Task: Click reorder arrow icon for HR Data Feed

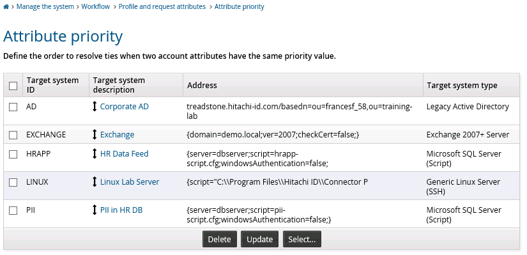Action: [95, 154]
